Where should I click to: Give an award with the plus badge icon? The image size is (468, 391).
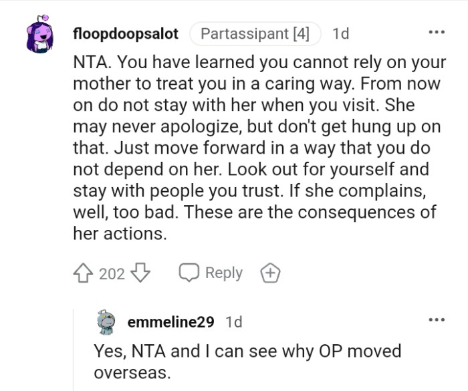tap(270, 273)
